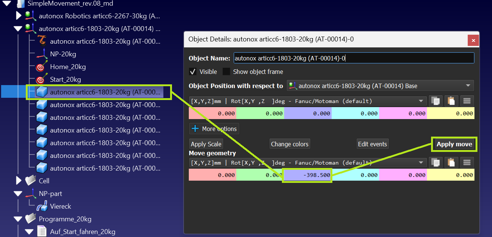This screenshot has width=492, height=237.
Task: Close the Object Details dialog
Action: pyautogui.click(x=473, y=40)
